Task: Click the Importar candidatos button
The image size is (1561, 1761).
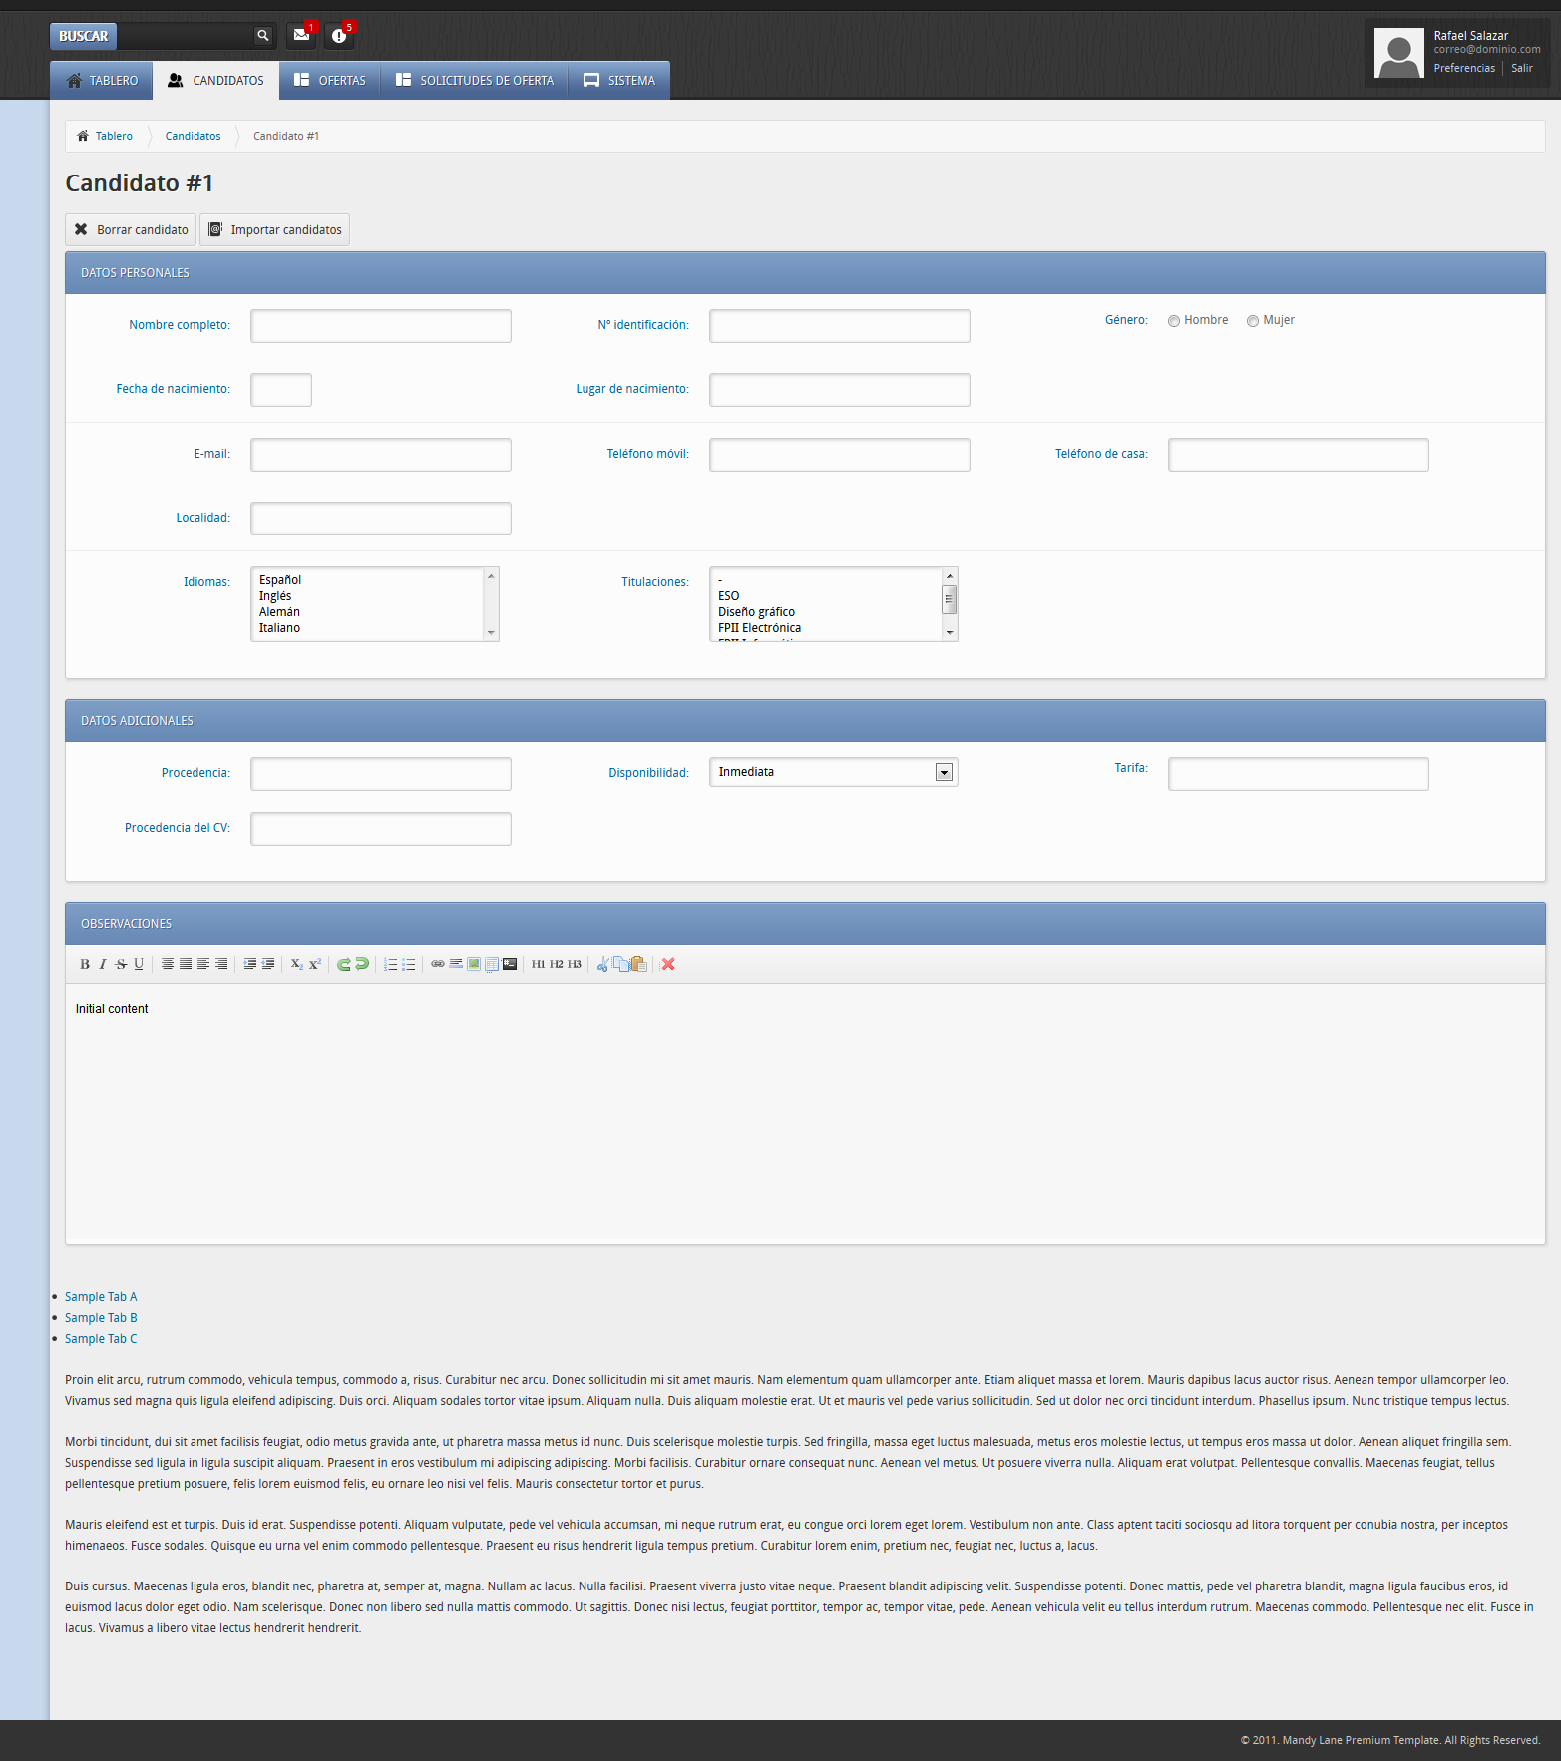Action: [x=274, y=230]
